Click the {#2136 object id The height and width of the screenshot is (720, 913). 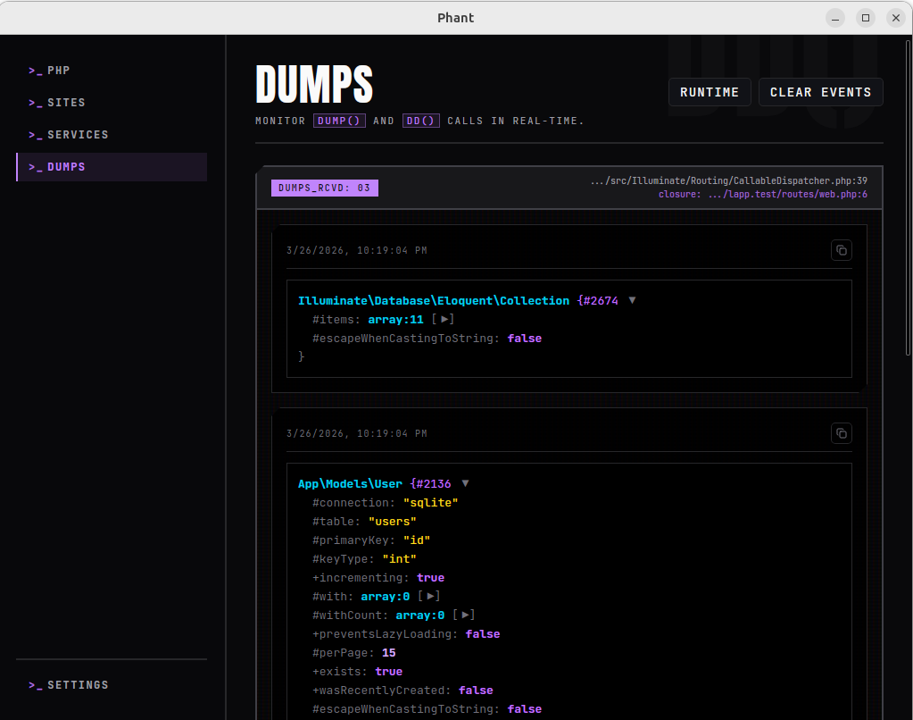430,484
